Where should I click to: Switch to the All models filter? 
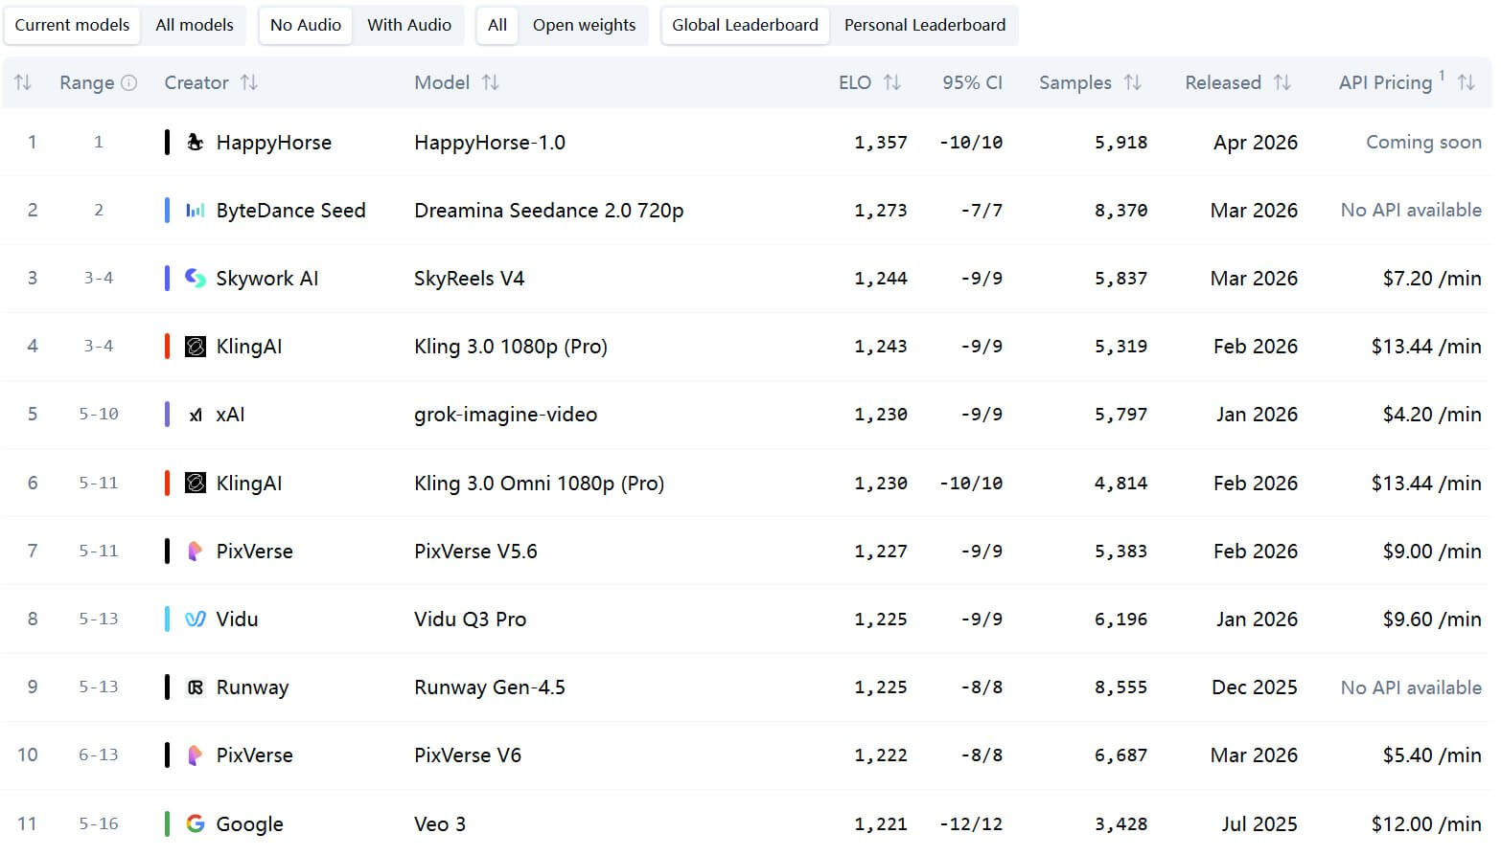195,25
